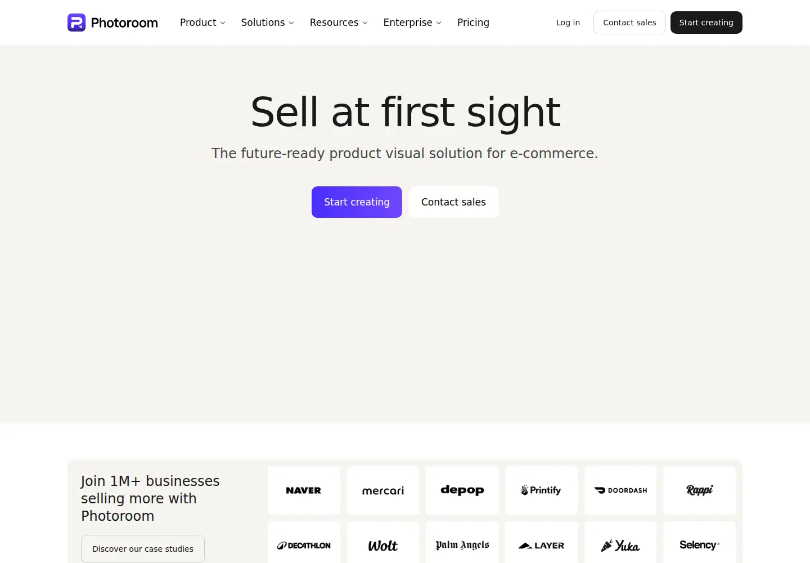Click the purple Start creating button
This screenshot has width=810, height=563.
coord(357,202)
